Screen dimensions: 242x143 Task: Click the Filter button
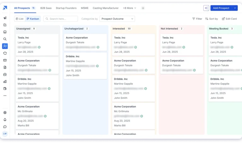pos(197,19)
